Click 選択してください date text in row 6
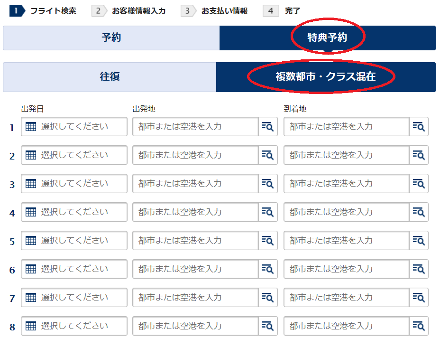 [x=74, y=269]
